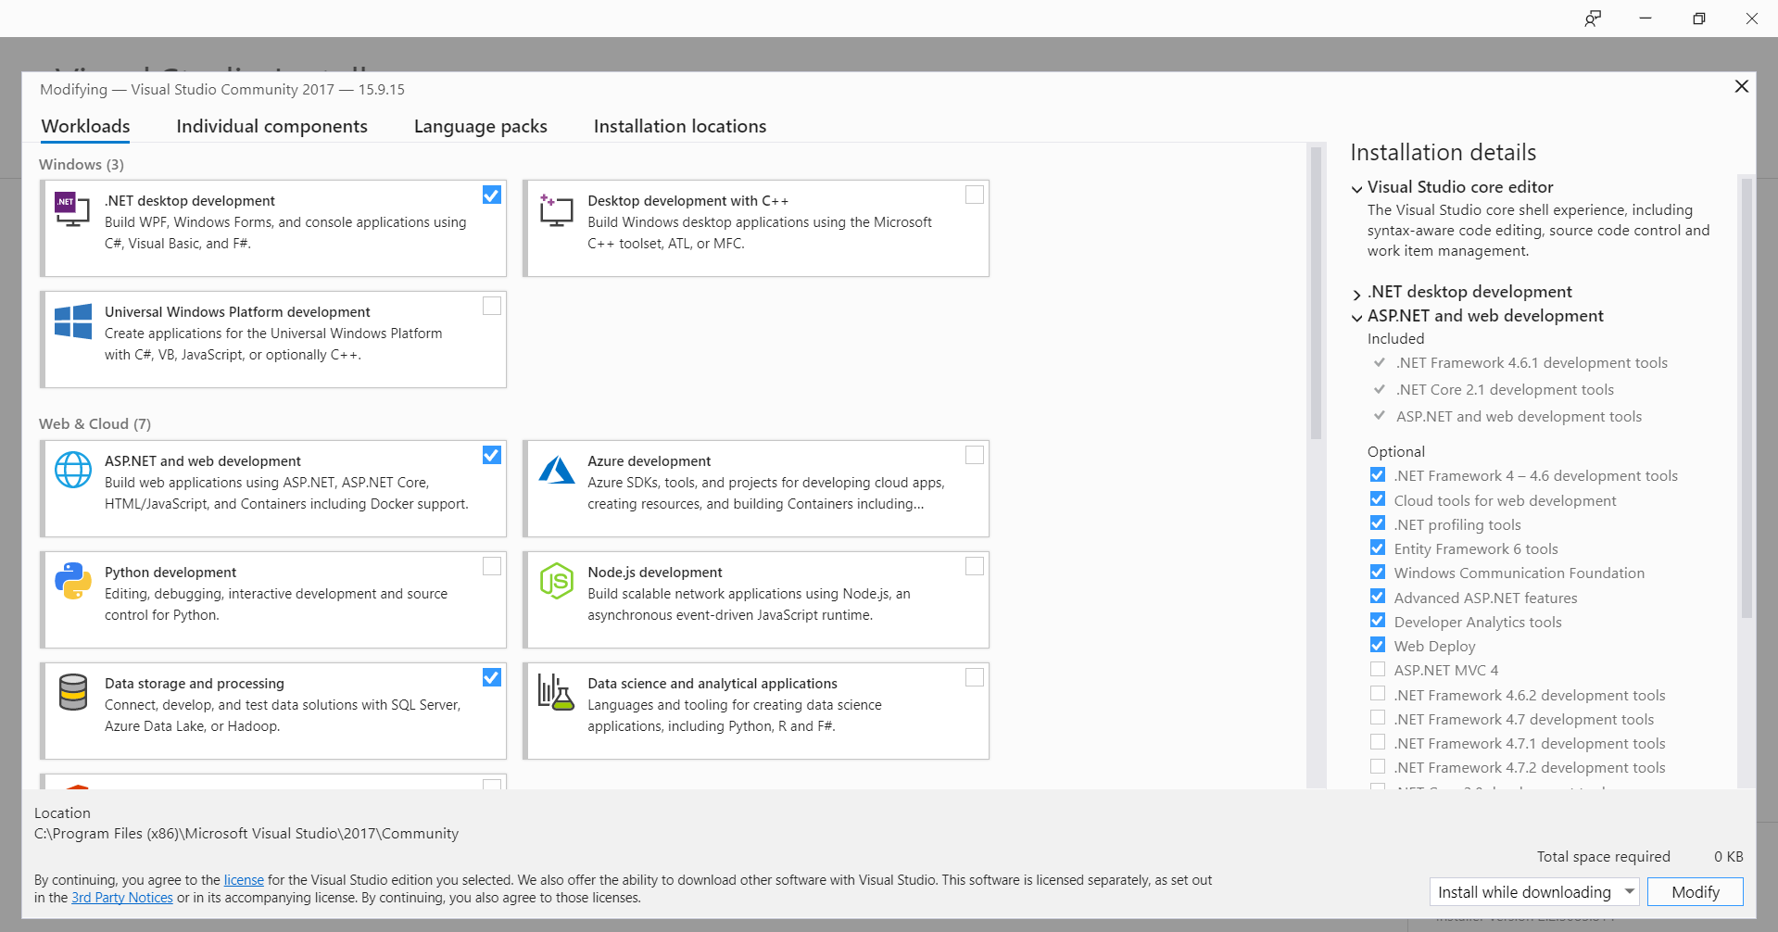1778x932 pixels.
Task: Click 'ASP.NET and web development tools' included item
Action: point(1519,417)
